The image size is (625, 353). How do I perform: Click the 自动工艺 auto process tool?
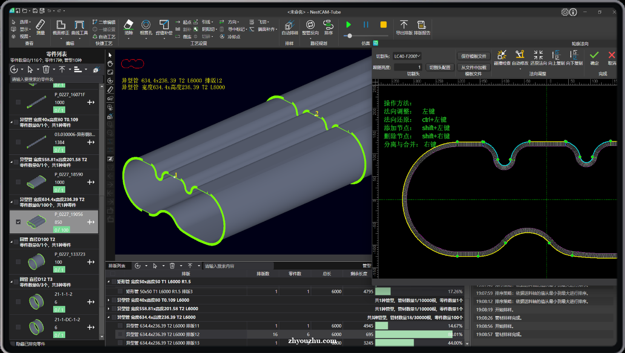click(x=103, y=36)
